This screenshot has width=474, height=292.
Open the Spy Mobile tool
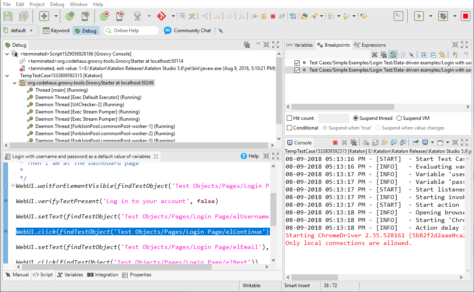point(85,16)
